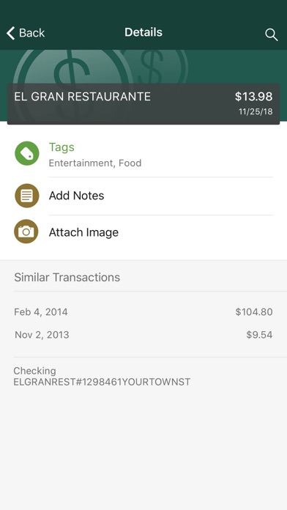The image size is (287, 510).
Task: Go back using Back label
Action: pos(31,33)
